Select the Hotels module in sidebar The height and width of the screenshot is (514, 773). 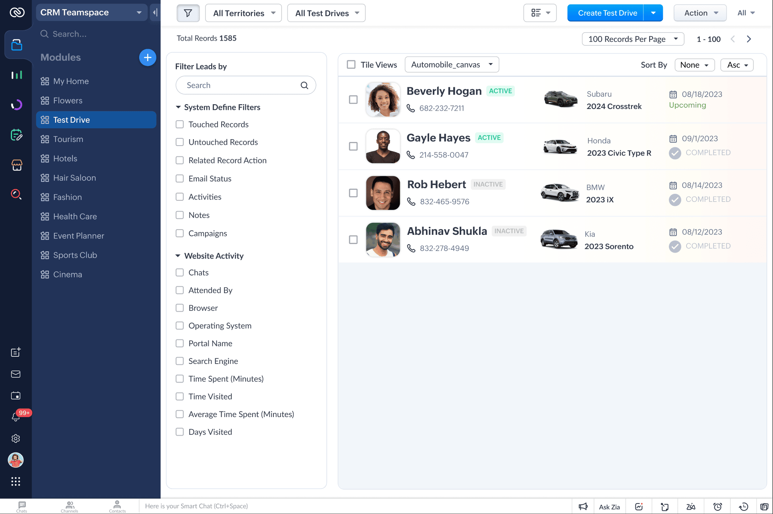(x=65, y=158)
